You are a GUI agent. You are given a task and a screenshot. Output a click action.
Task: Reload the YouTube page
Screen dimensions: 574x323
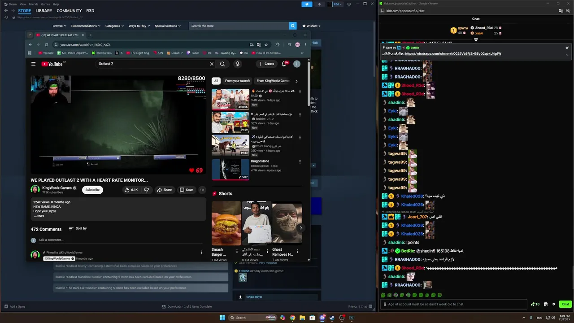[46, 44]
